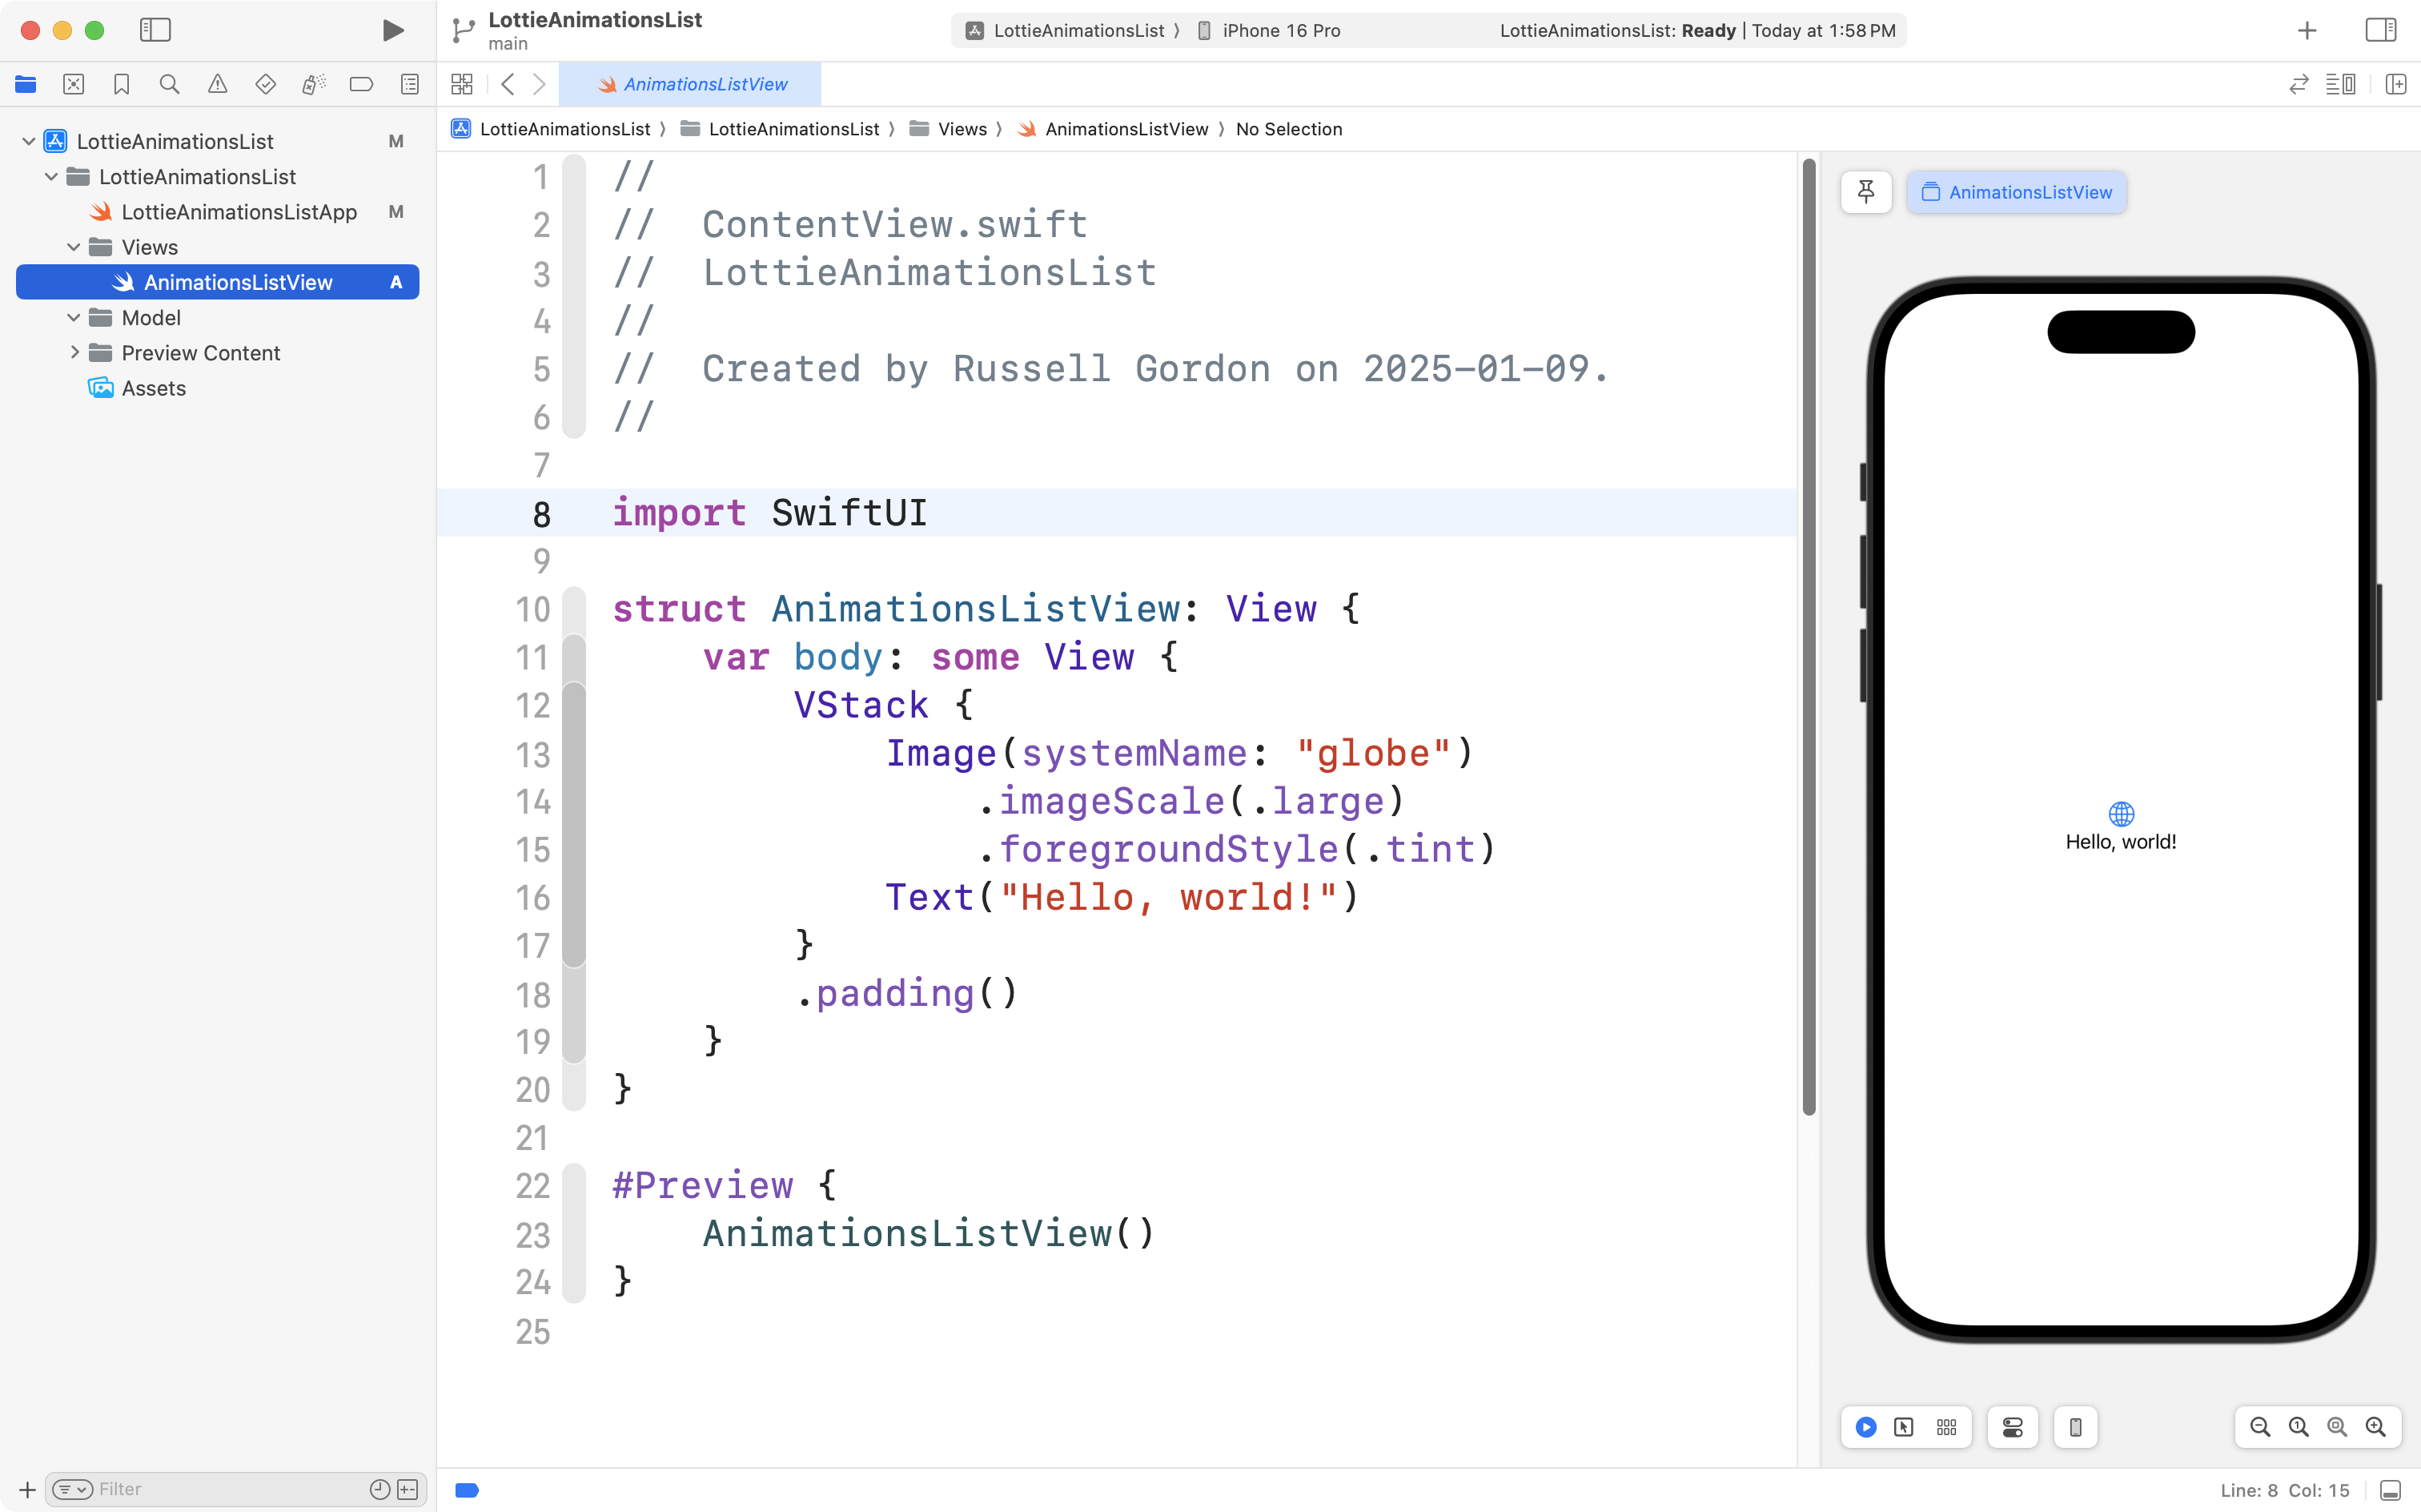Open the Issue navigator warning icon
The width and height of the screenshot is (2421, 1512).
tap(217, 85)
